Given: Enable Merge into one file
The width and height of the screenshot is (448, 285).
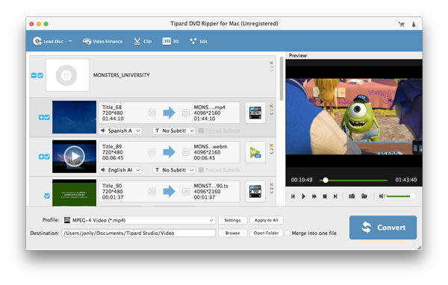Looking at the screenshot, I should [287, 233].
